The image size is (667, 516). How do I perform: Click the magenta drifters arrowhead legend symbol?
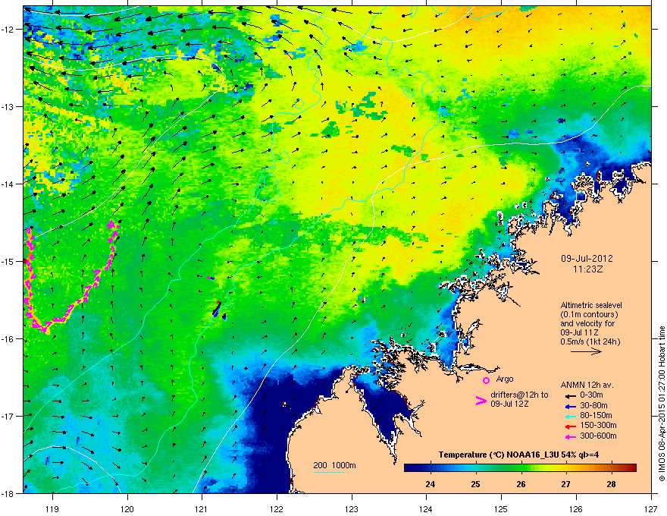pos(481,400)
